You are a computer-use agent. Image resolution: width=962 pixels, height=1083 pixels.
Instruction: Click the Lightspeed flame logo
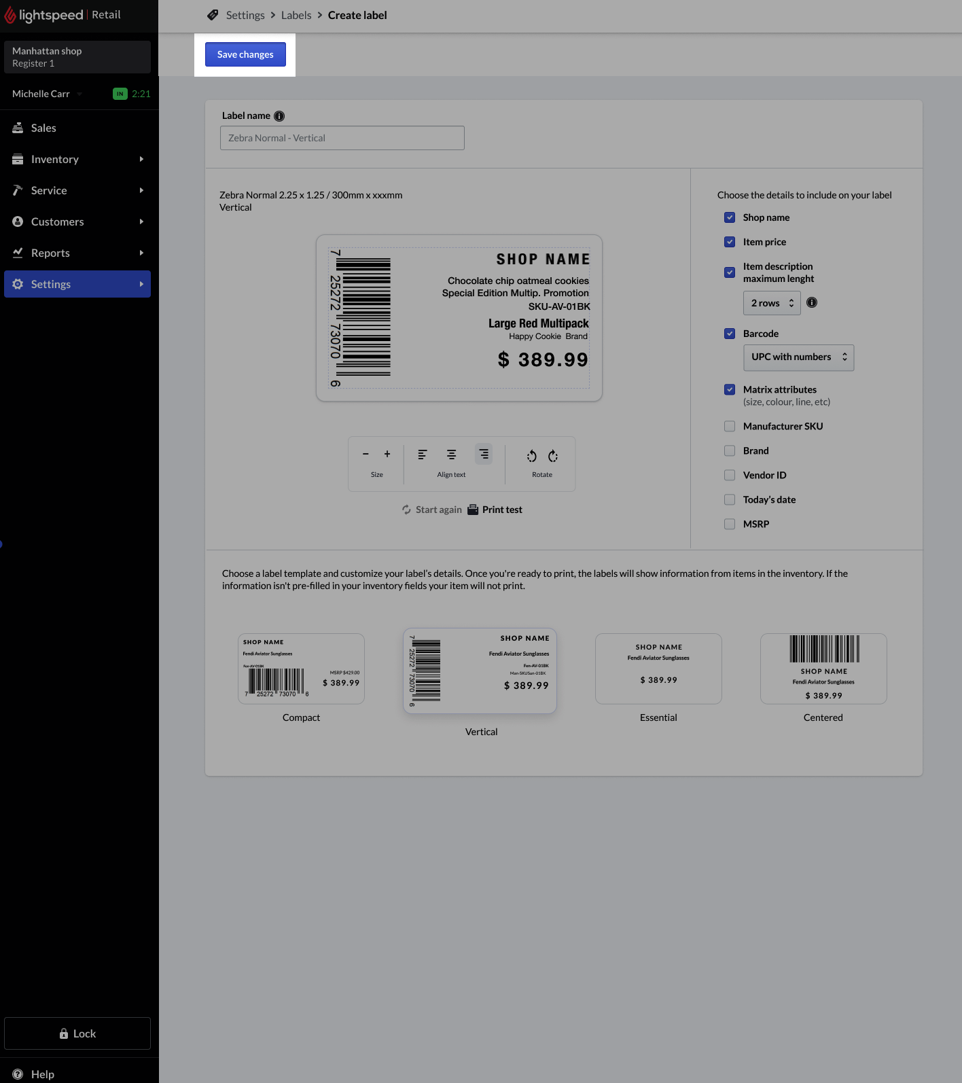click(10, 15)
